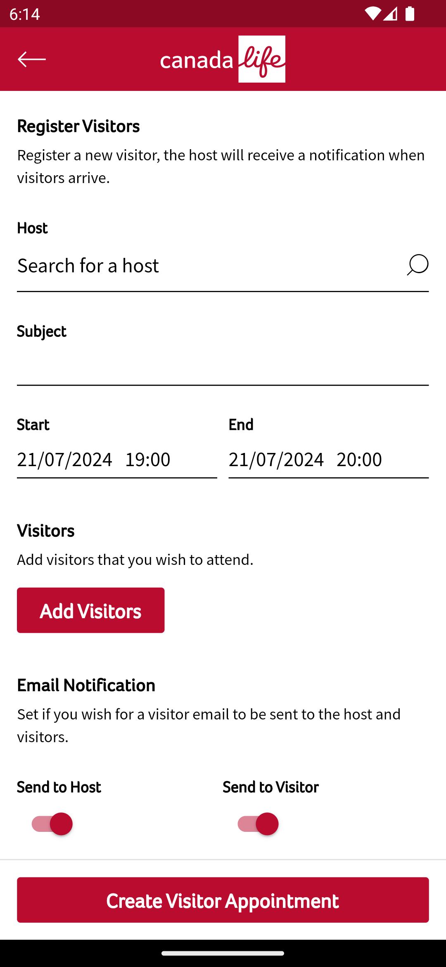The image size is (446, 967).
Task: Tap the Wi-Fi status icon
Action: click(x=372, y=14)
